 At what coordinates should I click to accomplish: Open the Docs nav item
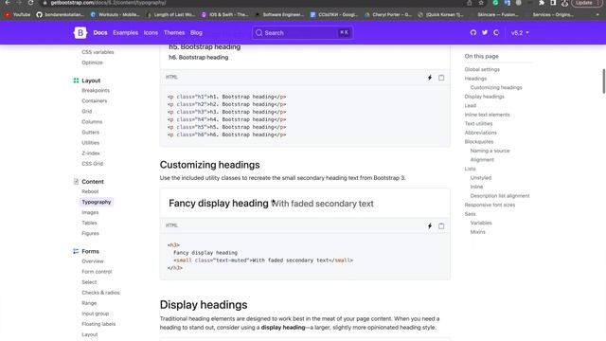100,33
